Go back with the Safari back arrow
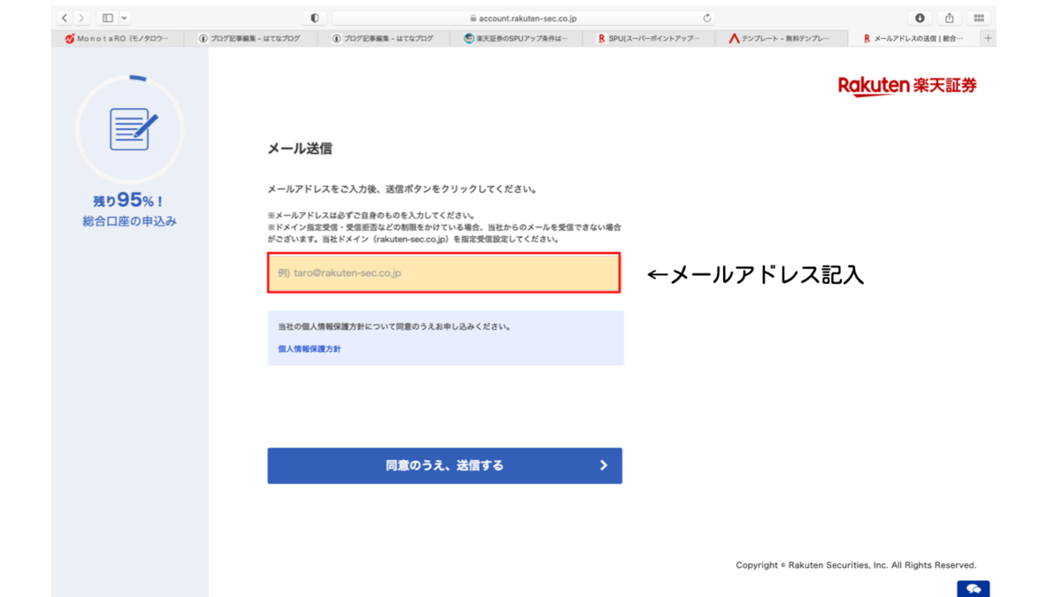Viewport: 1061px width, 597px height. (65, 18)
